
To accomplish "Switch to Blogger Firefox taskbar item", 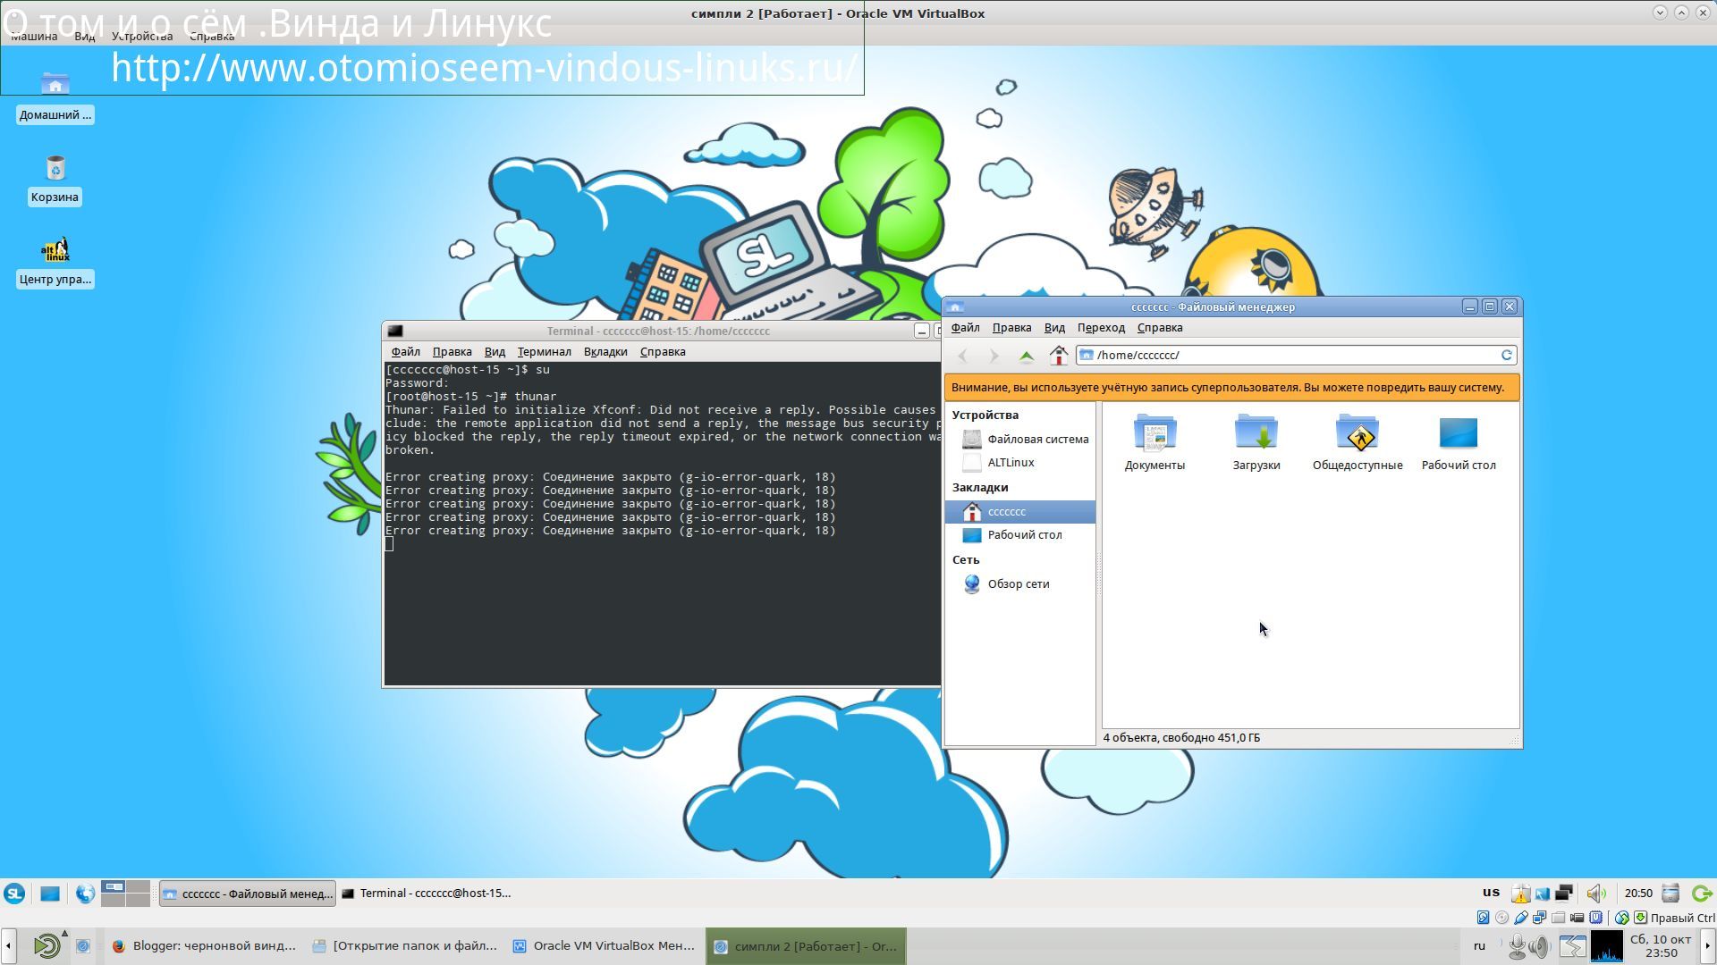I will [205, 946].
